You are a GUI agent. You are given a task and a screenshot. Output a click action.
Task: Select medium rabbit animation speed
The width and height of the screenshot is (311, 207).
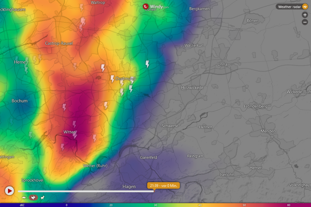33,197
